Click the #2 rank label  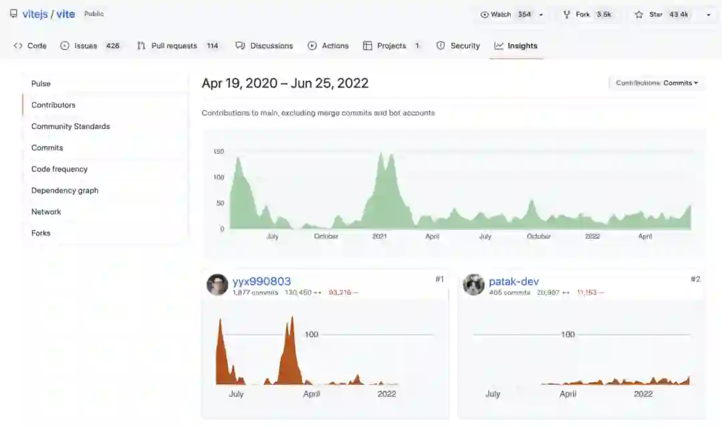[x=696, y=279]
